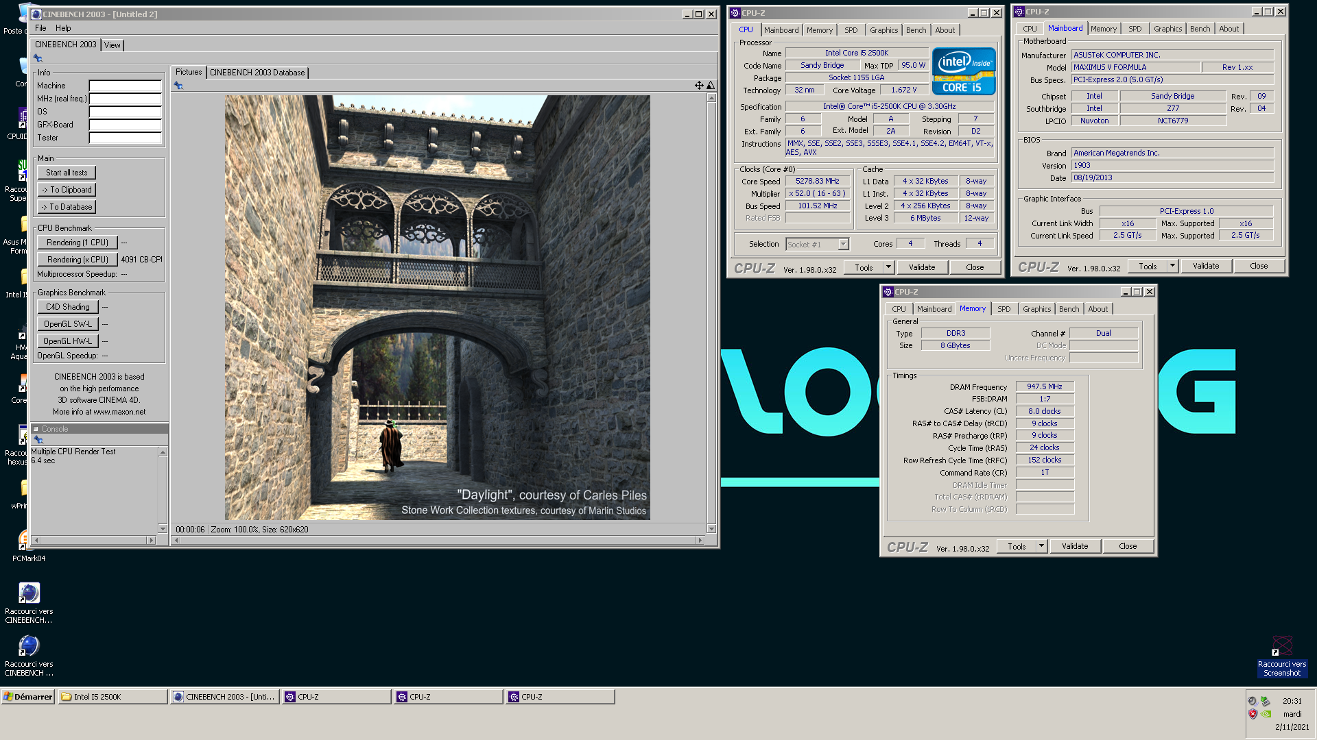Click the To Database button
Image resolution: width=1317 pixels, height=740 pixels.
pyautogui.click(x=67, y=207)
